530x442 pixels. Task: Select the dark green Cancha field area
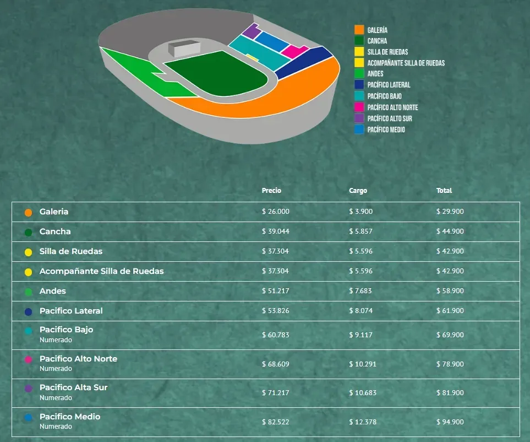pos(216,74)
